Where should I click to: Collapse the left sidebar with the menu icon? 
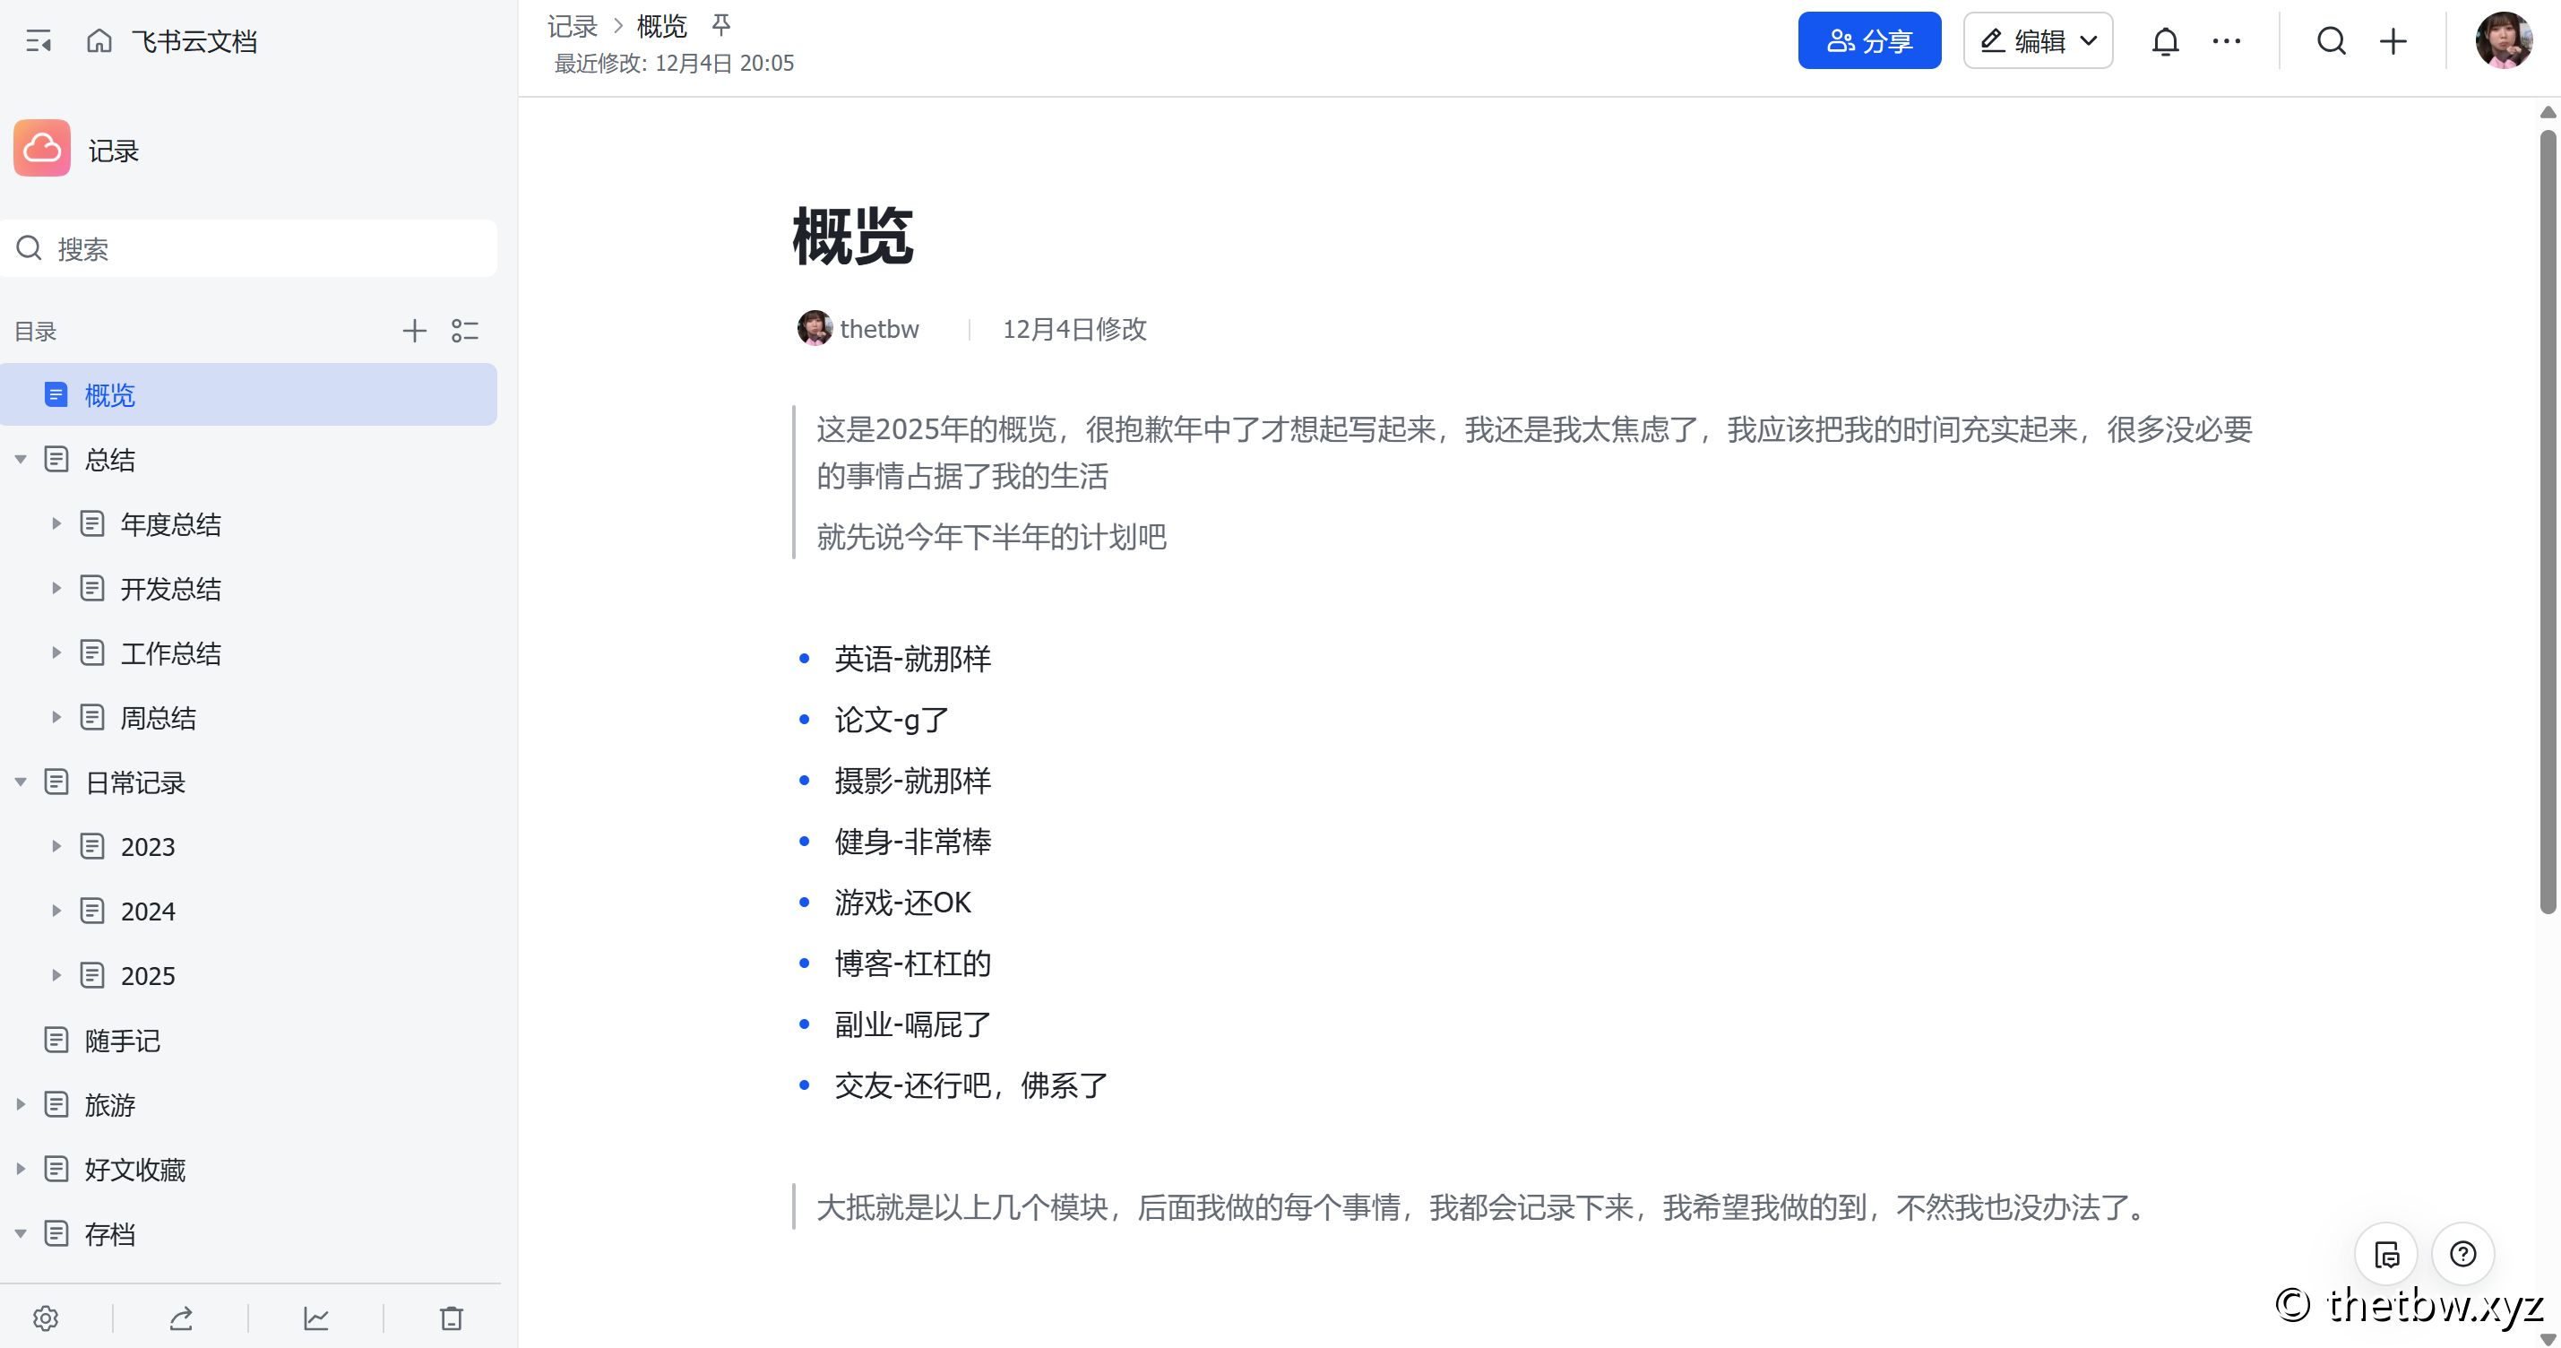[39, 40]
